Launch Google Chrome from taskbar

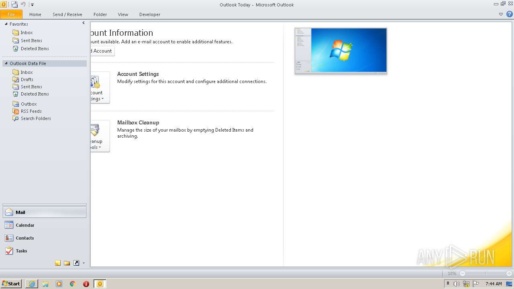73,284
